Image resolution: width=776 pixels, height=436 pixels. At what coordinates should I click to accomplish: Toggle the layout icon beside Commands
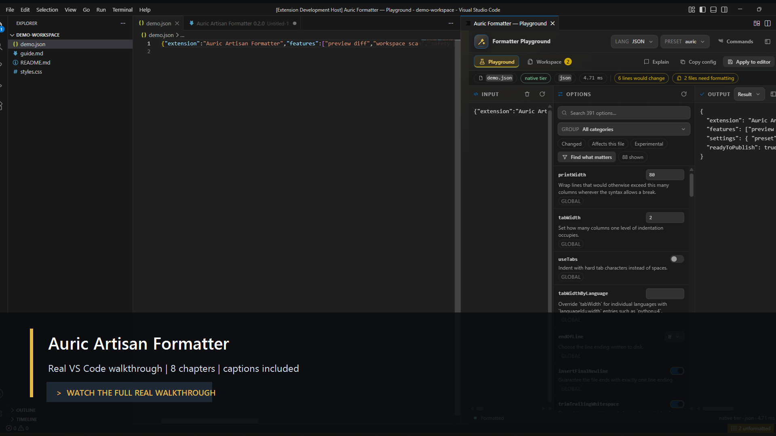tap(768, 42)
